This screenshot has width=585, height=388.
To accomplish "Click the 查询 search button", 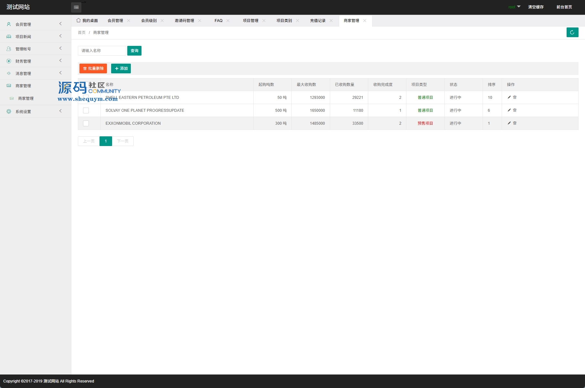I will (x=134, y=51).
